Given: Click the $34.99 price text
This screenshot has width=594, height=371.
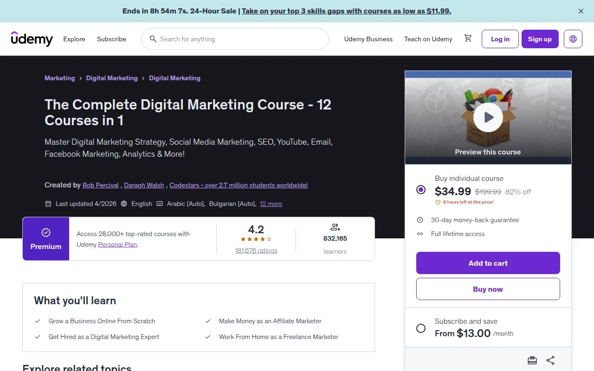Looking at the screenshot, I should point(453,191).
